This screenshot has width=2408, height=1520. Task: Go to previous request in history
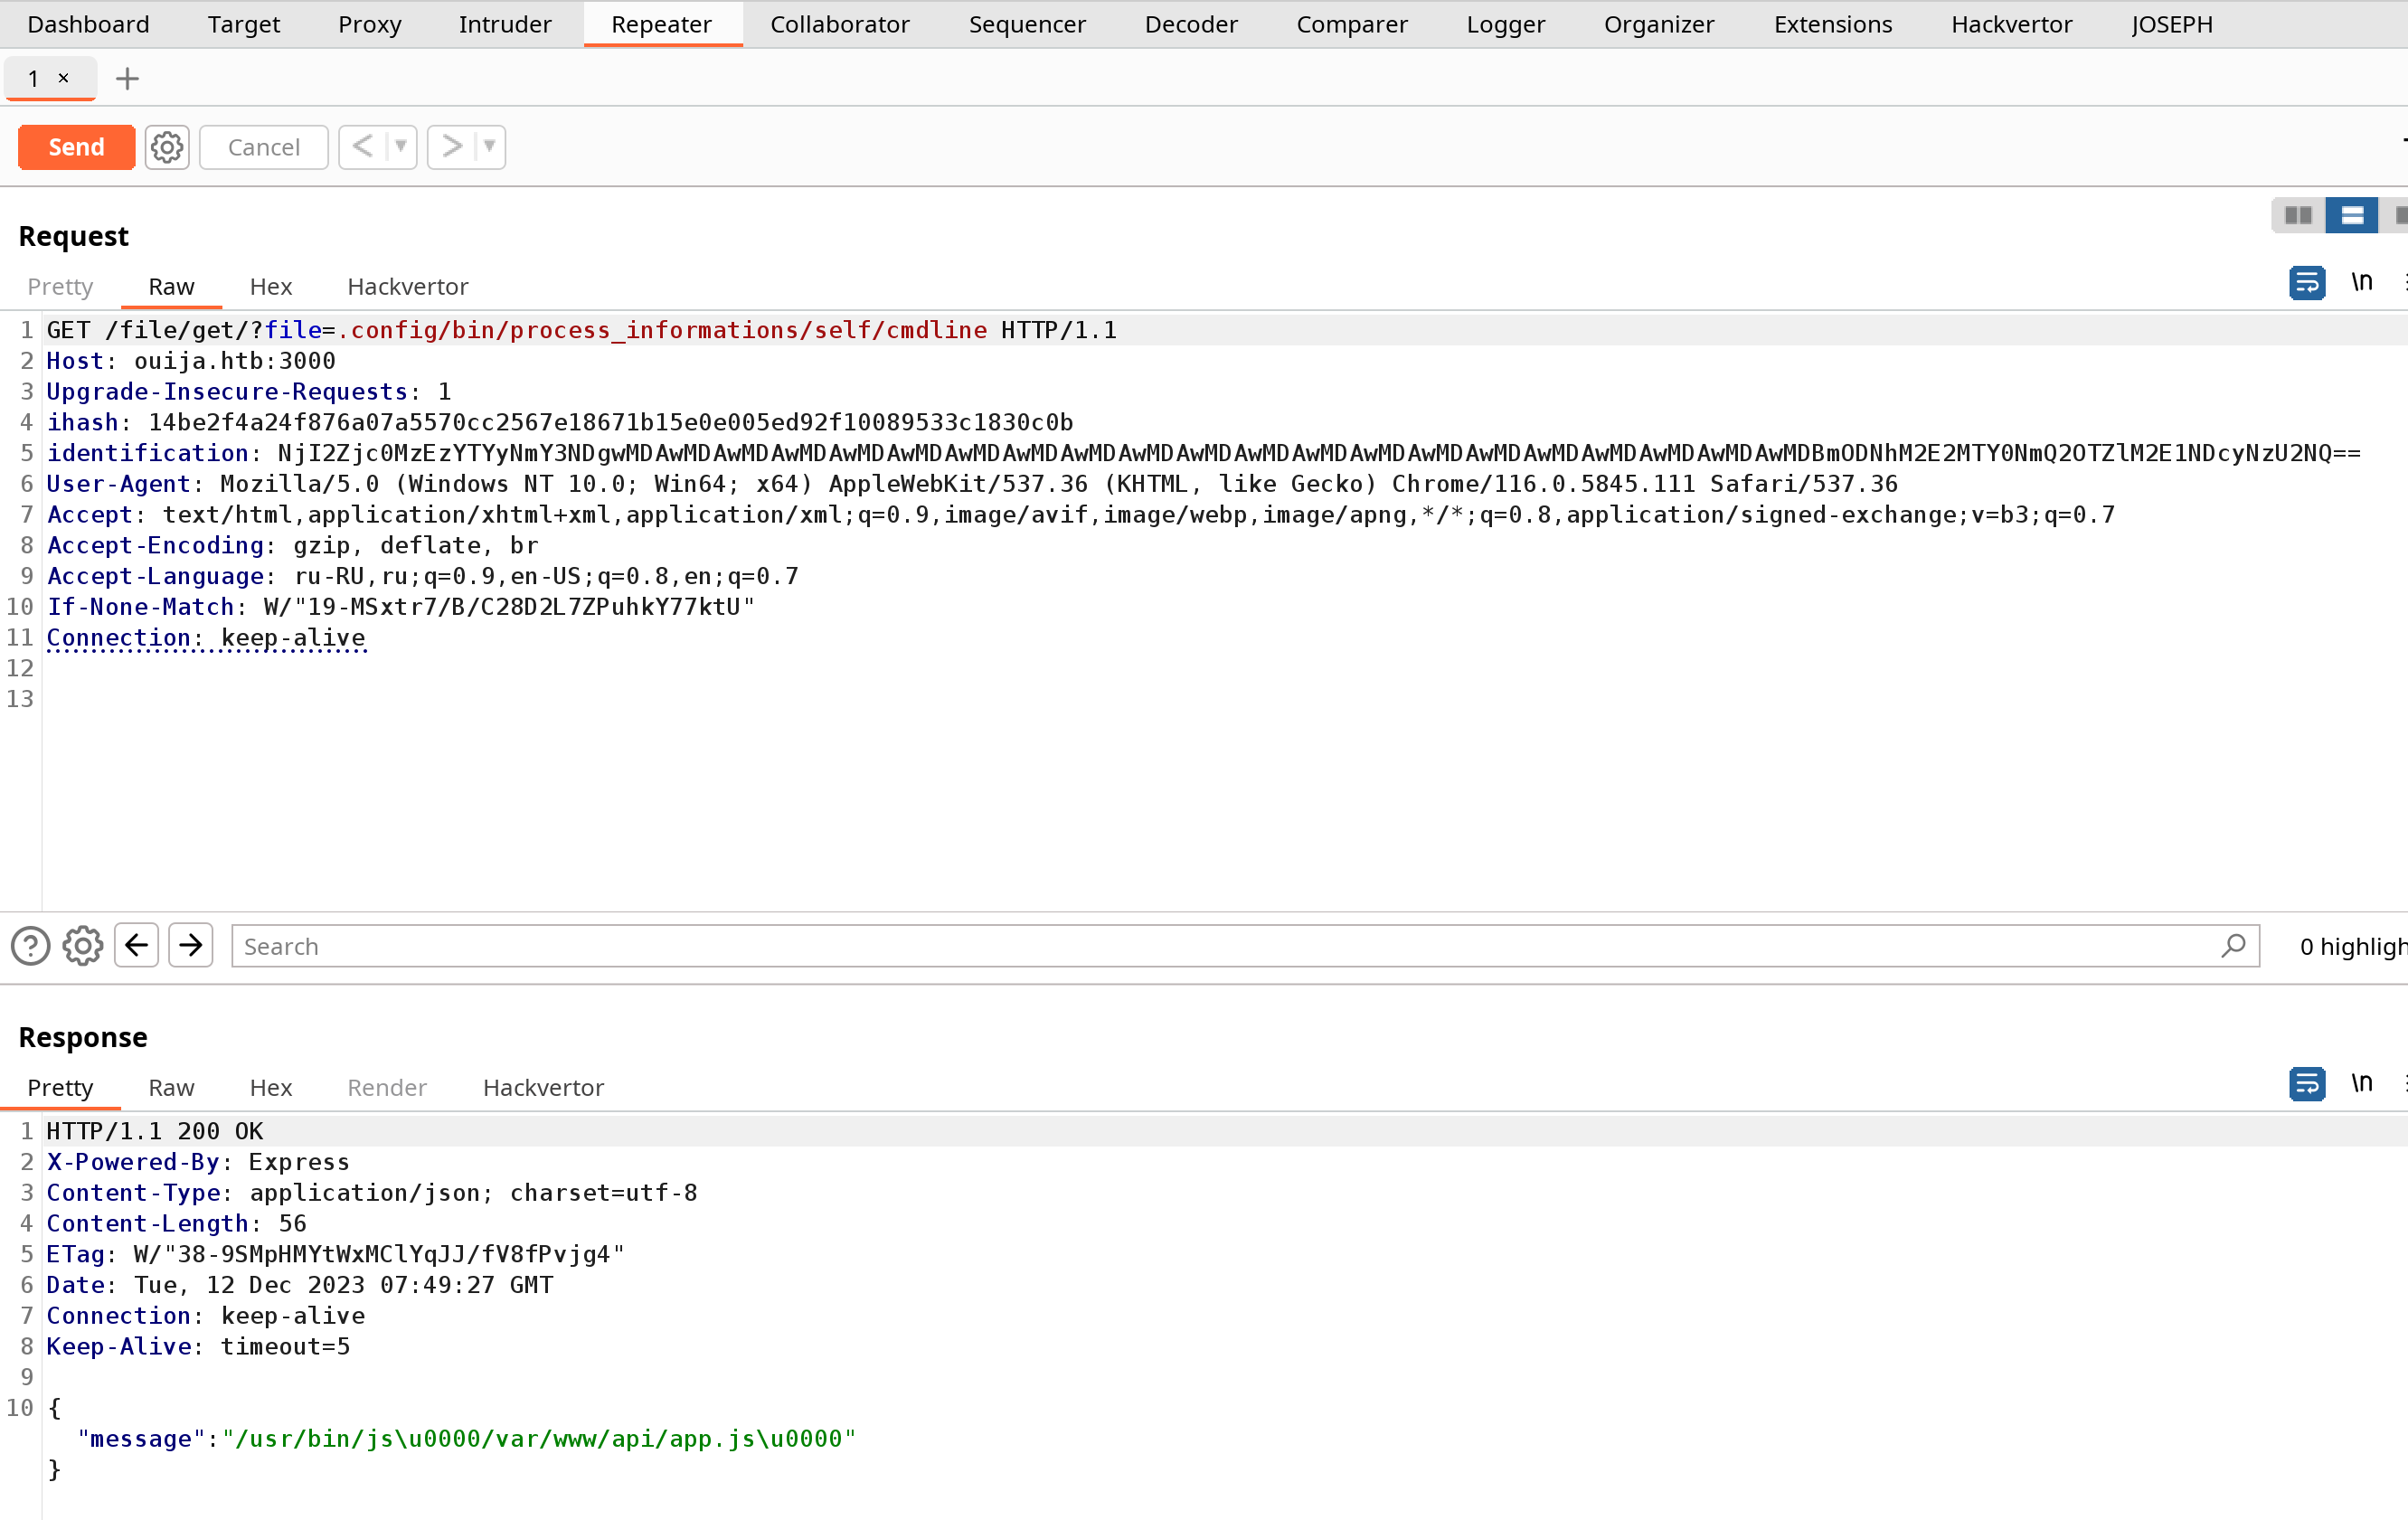pos(362,147)
